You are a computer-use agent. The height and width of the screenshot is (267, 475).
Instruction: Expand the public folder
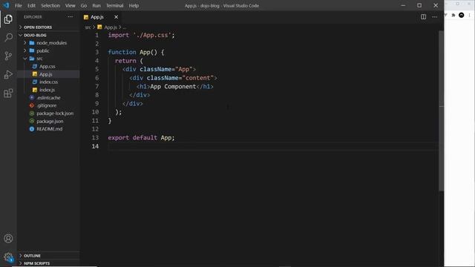coord(48,51)
